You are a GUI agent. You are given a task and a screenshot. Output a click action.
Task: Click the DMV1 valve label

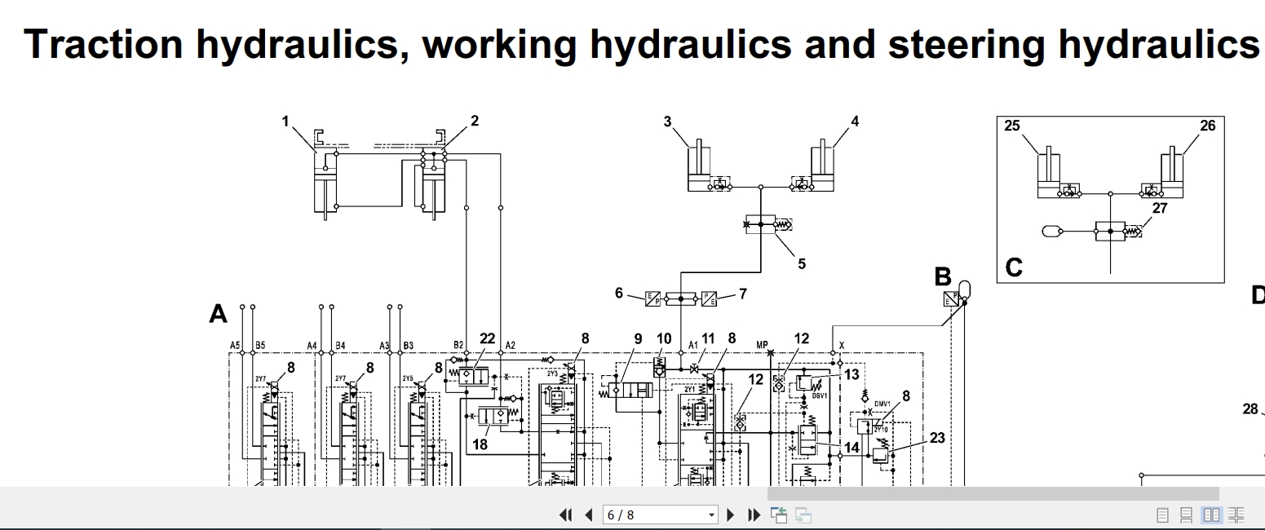[x=882, y=403]
